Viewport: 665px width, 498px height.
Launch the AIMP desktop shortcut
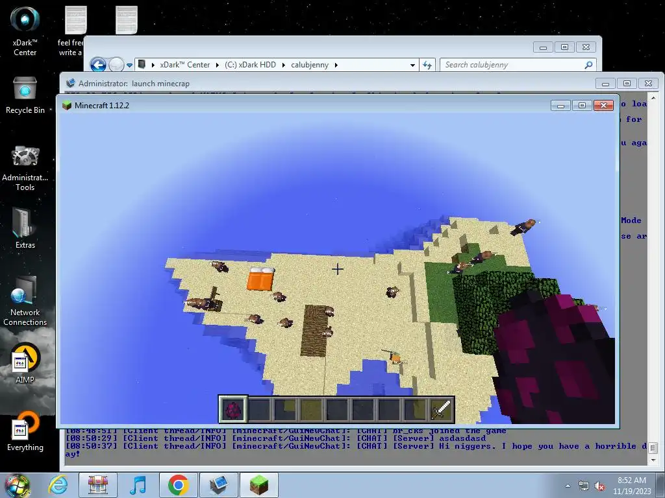(x=25, y=363)
